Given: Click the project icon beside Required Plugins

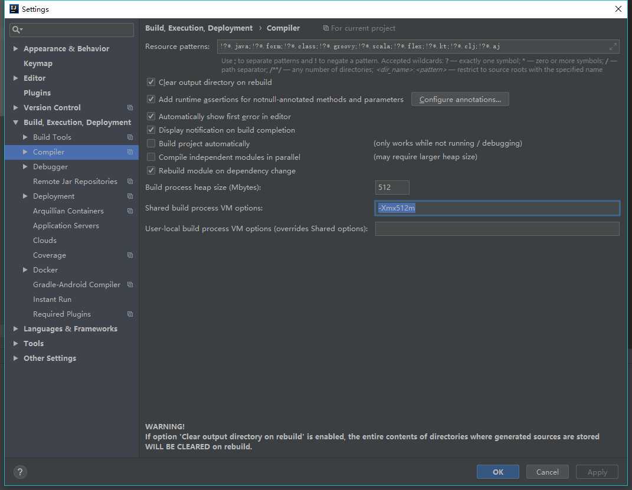Looking at the screenshot, I should [130, 314].
